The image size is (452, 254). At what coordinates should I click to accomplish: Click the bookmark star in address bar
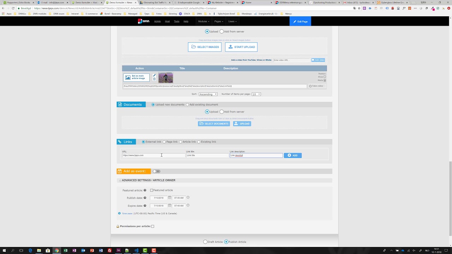[359, 8]
